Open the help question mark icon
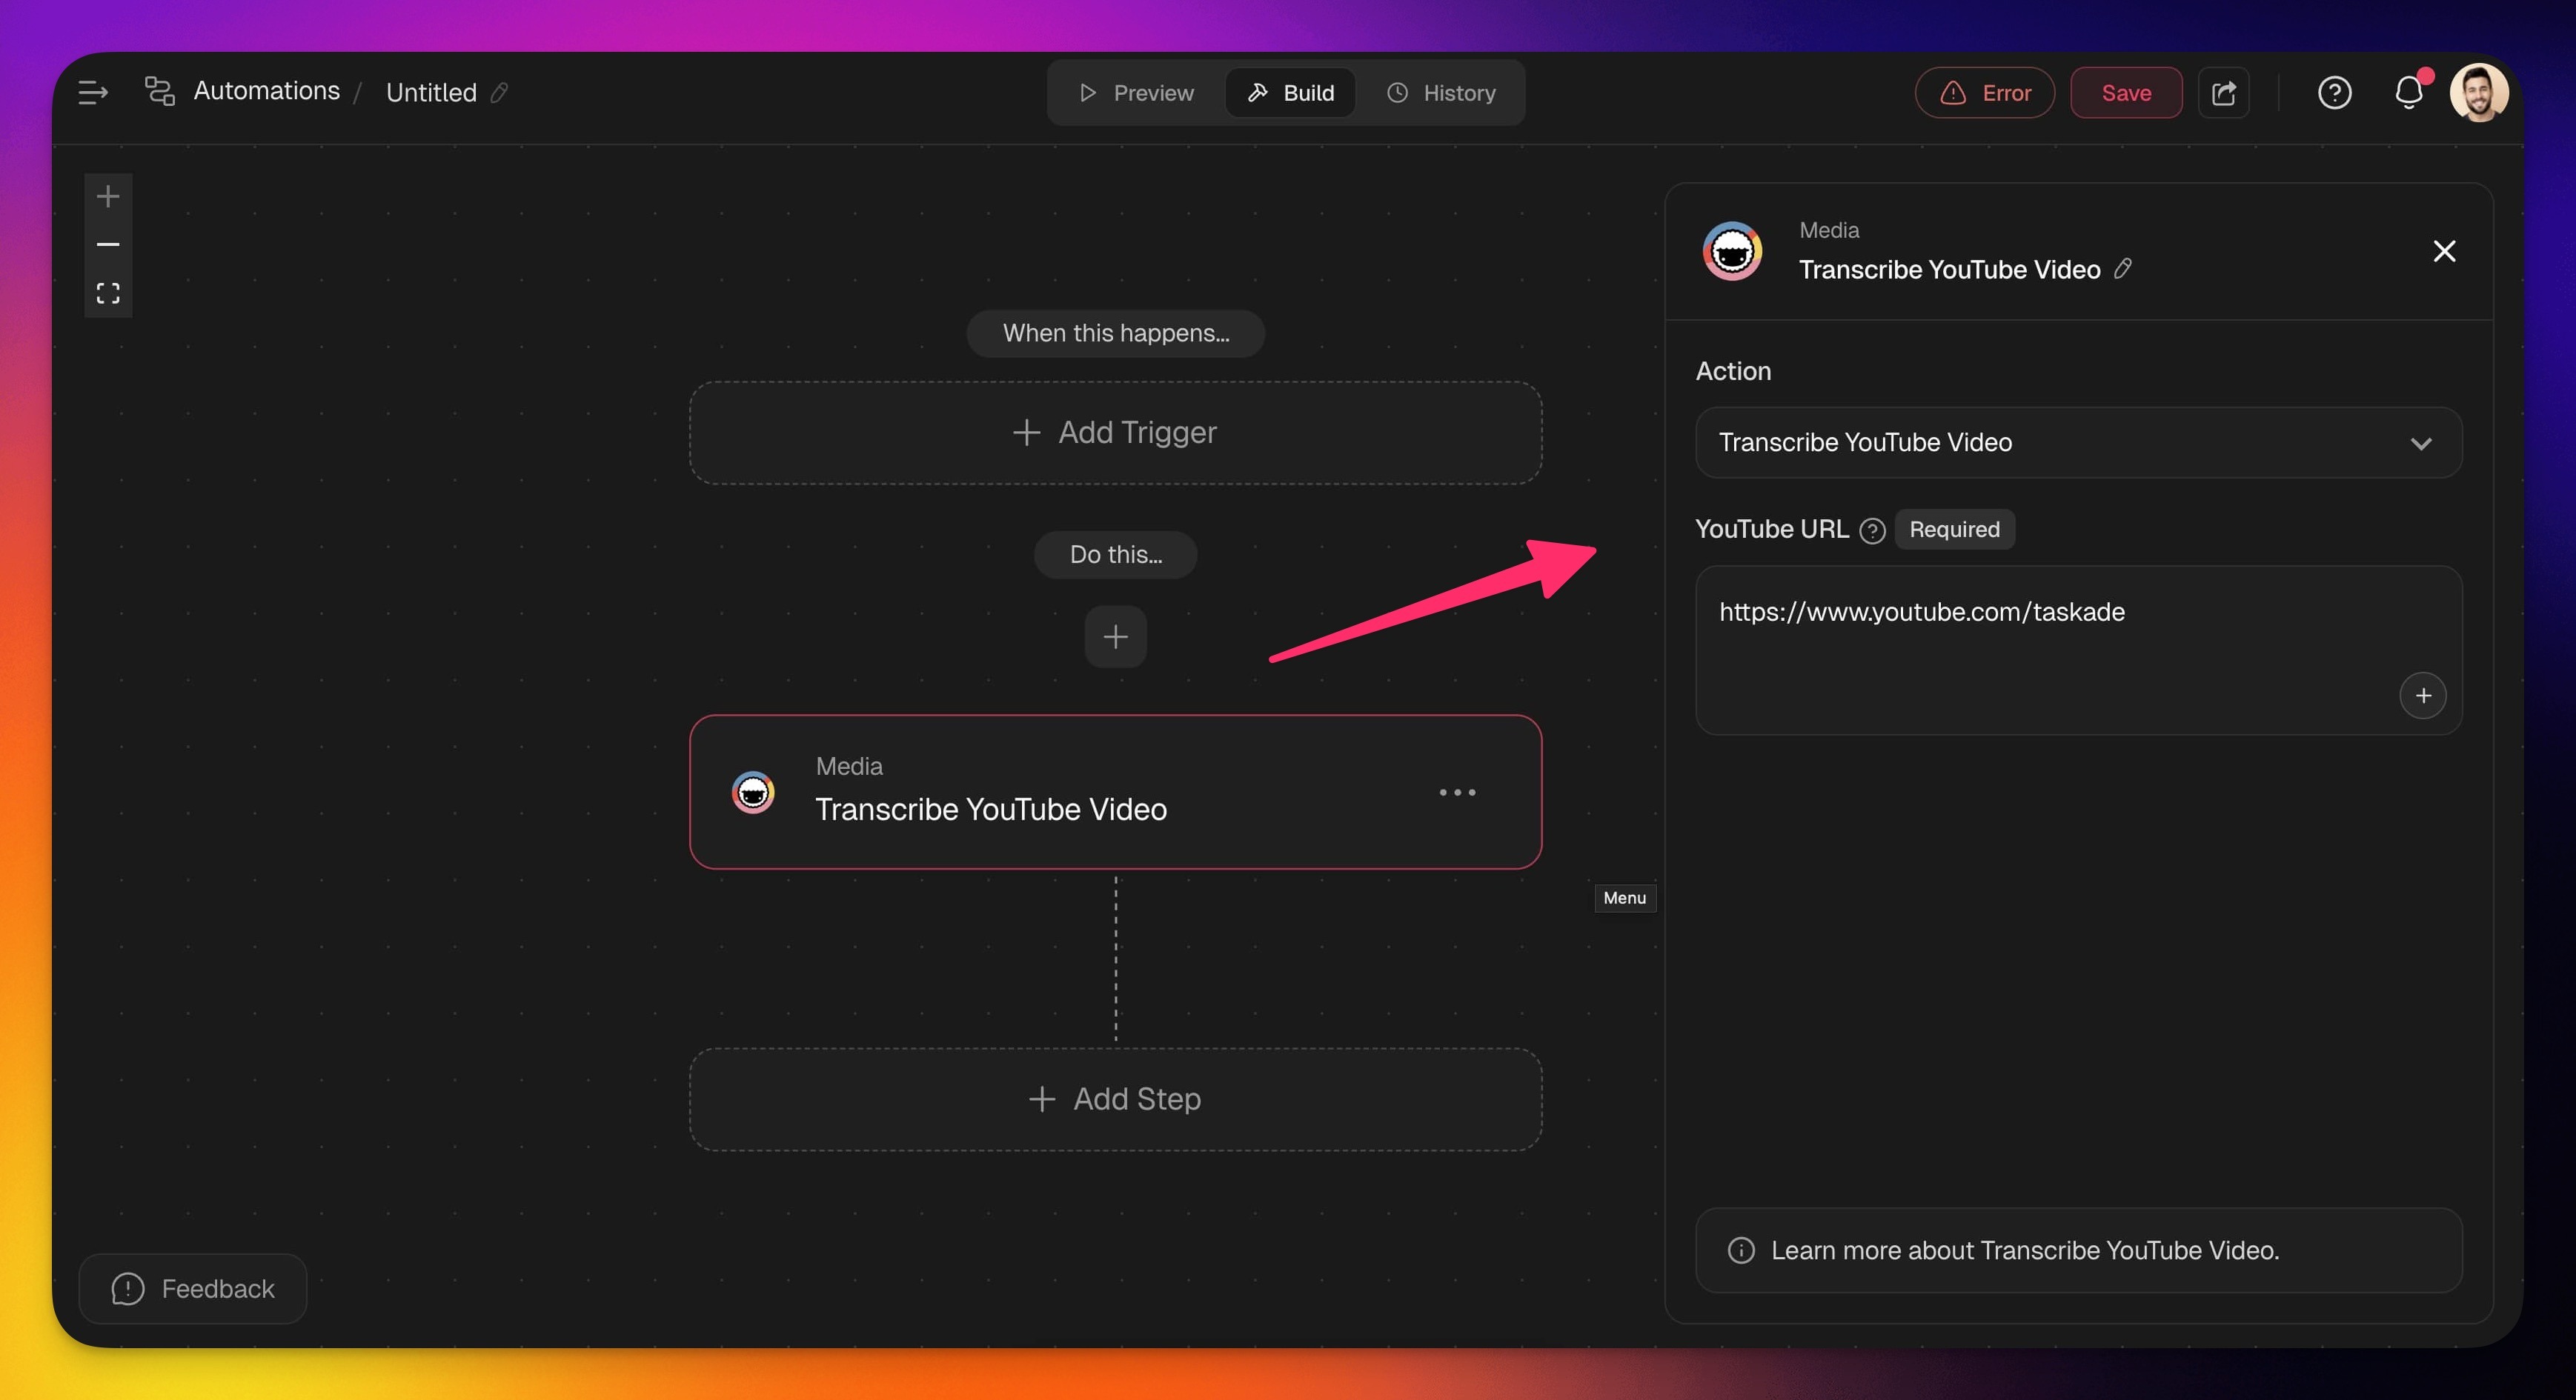2576x1400 pixels. [x=2334, y=93]
